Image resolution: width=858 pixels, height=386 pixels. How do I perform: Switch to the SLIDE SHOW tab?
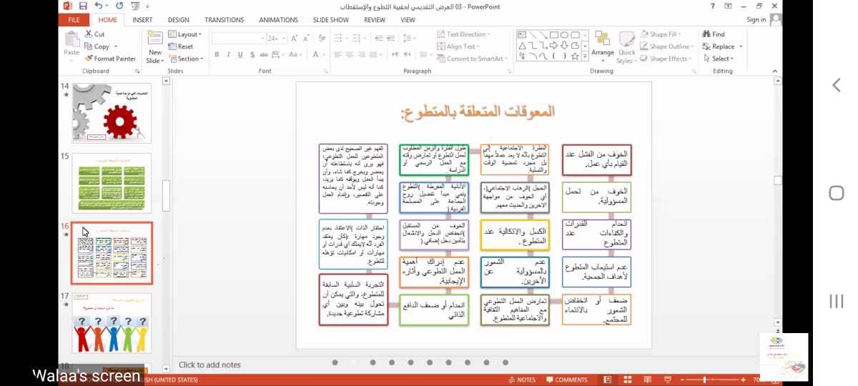330,20
